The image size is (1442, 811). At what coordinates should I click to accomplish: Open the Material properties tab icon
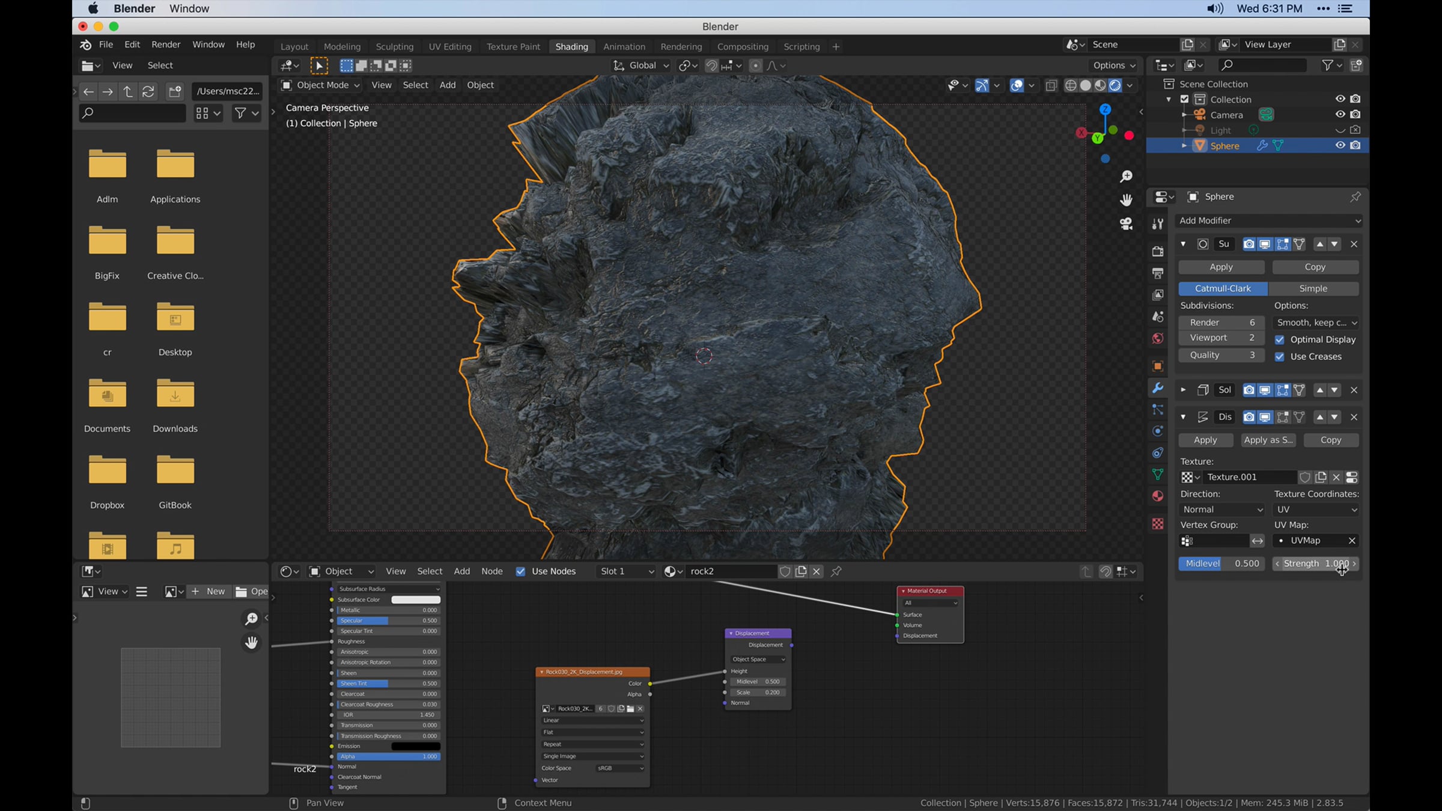click(x=1157, y=496)
